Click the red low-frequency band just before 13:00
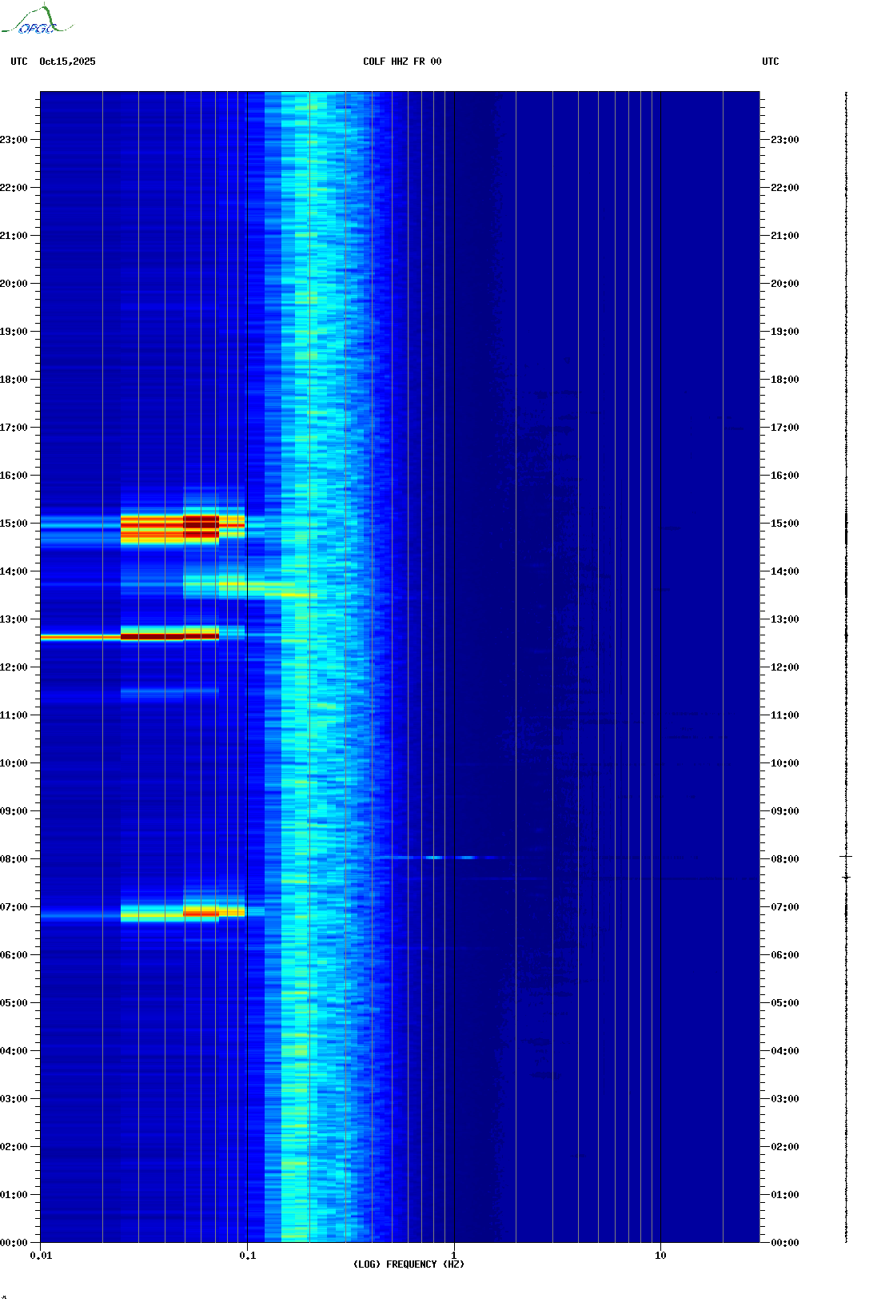Viewport: 881px width, 1306px height. [130, 637]
